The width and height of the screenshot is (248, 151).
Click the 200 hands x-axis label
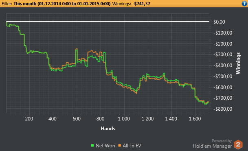pos(29,119)
